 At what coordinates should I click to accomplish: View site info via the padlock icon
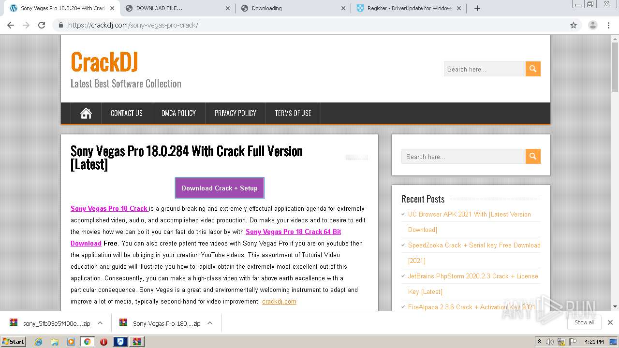click(61, 25)
